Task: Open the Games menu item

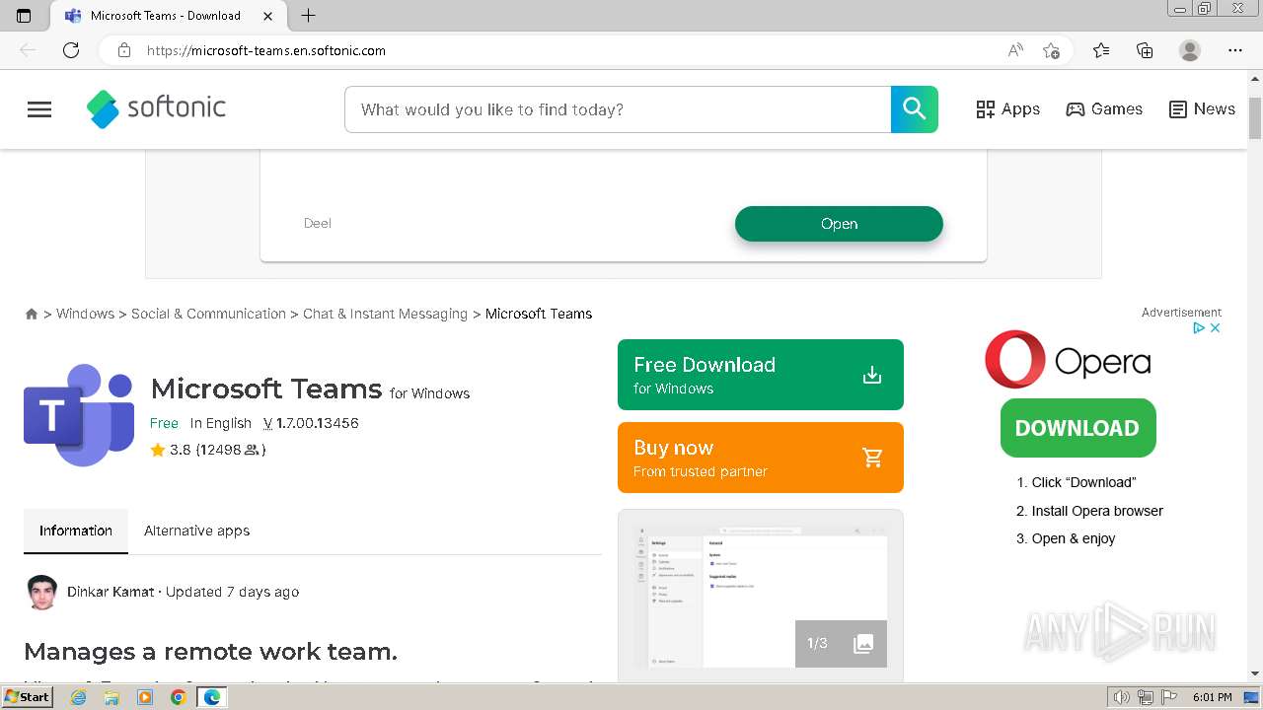Action: click(x=1104, y=109)
